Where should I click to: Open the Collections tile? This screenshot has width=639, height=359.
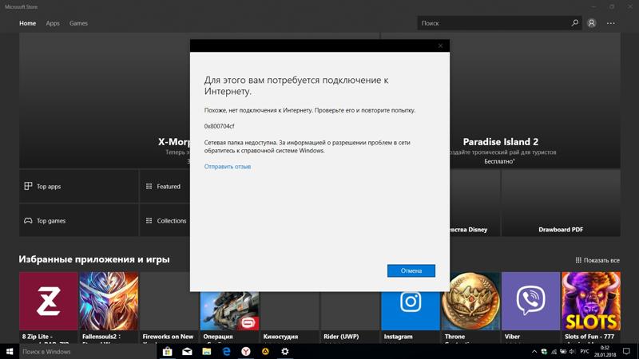165,220
